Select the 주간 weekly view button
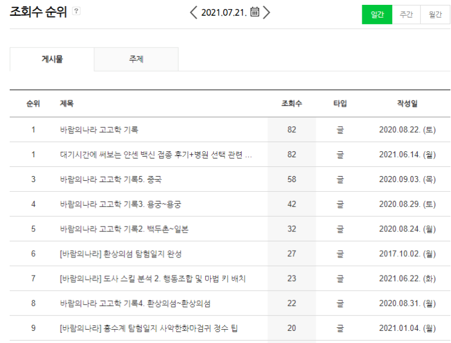451x343 pixels. 406,15
